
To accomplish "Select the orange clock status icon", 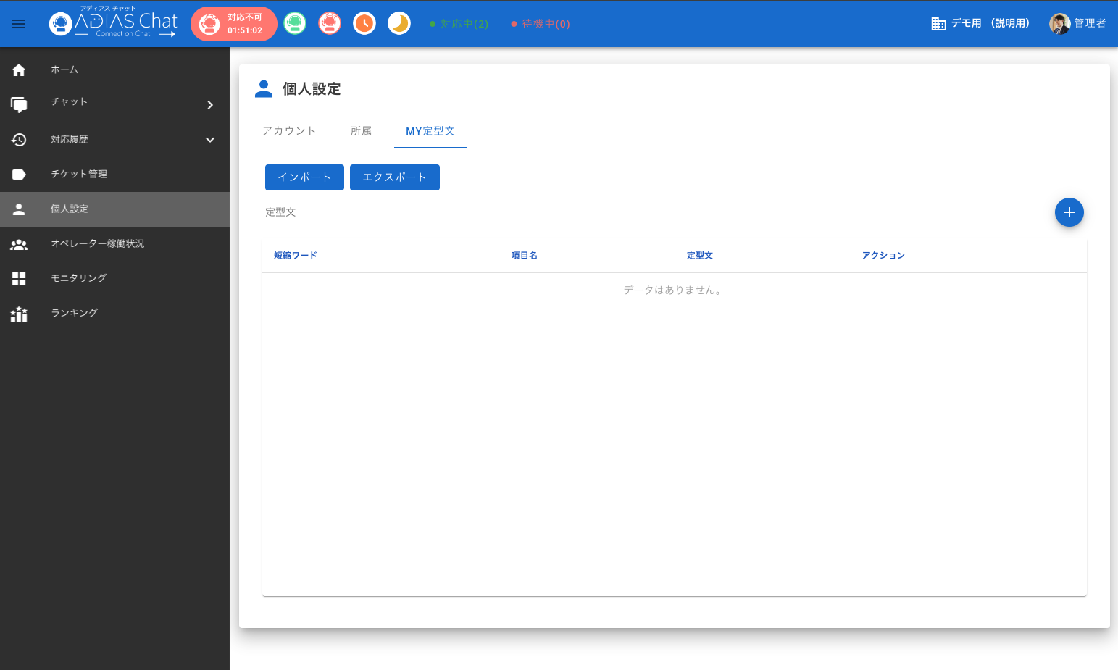I will 364,24.
